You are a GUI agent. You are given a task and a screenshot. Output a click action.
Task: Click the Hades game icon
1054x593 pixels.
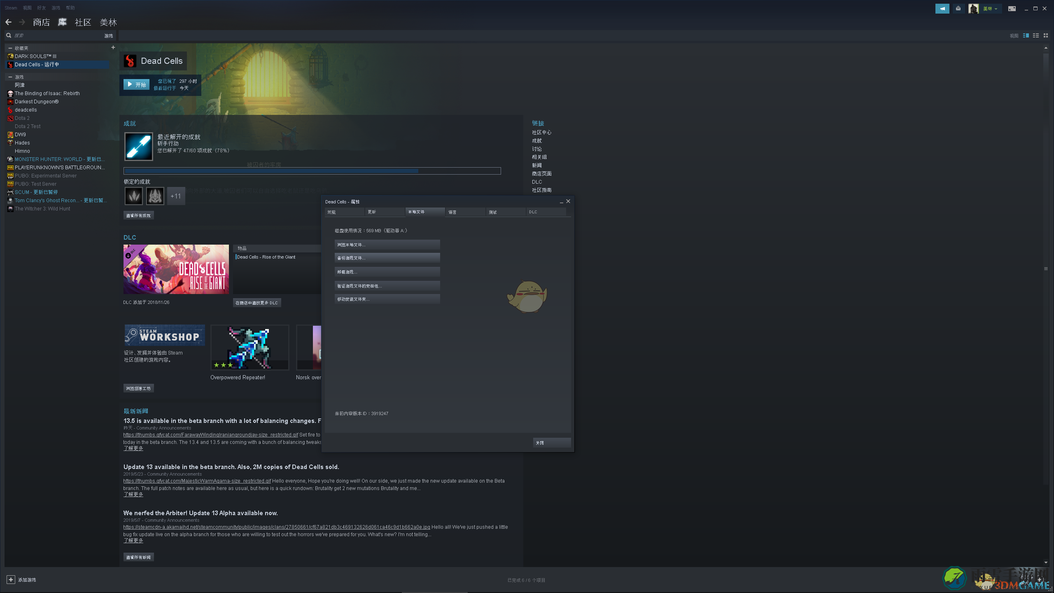pyautogui.click(x=10, y=143)
